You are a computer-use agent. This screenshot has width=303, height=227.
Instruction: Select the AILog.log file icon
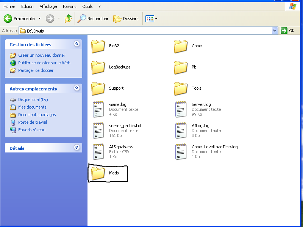coord(181,131)
